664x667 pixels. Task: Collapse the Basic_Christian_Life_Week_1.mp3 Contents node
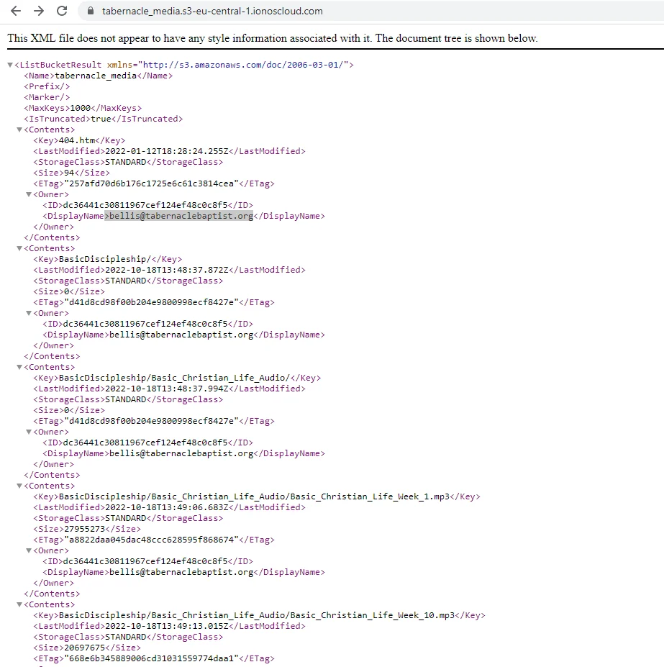[x=19, y=486]
